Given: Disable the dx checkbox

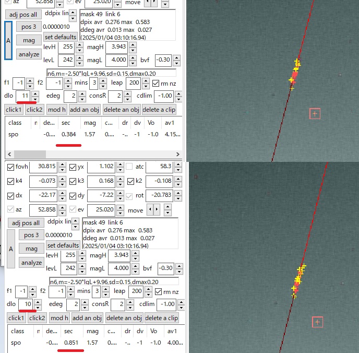Looking at the screenshot, I should click(11, 196).
